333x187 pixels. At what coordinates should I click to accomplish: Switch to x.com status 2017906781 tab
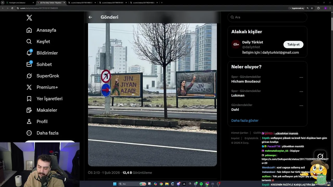click(113, 3)
